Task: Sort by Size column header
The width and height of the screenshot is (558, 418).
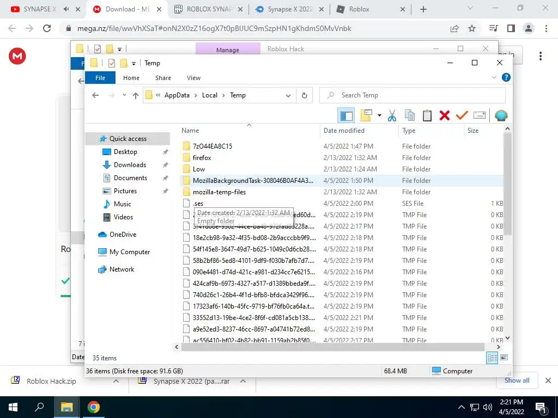Action: click(483, 131)
